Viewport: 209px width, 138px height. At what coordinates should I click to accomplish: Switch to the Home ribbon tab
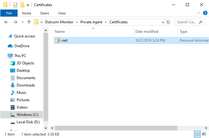tap(27, 13)
